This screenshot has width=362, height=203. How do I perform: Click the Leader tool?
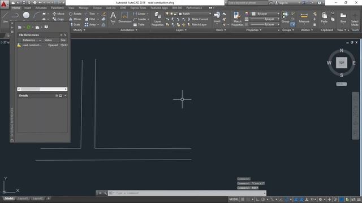[x=140, y=19]
